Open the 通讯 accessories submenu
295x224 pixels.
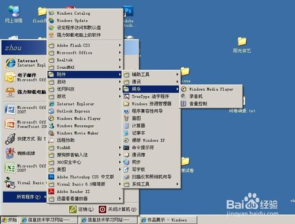pyautogui.click(x=151, y=82)
